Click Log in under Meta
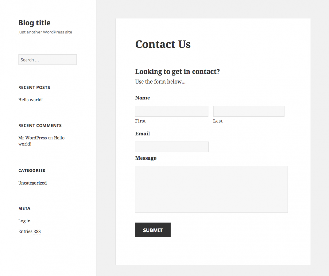 point(24,221)
